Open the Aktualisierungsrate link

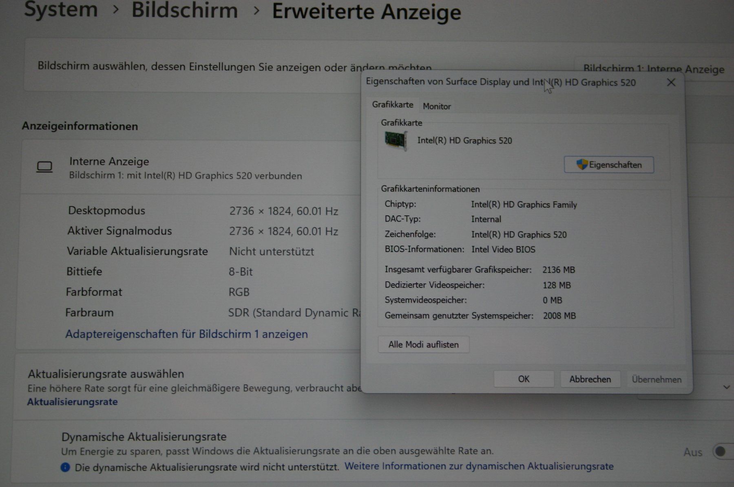coord(73,402)
